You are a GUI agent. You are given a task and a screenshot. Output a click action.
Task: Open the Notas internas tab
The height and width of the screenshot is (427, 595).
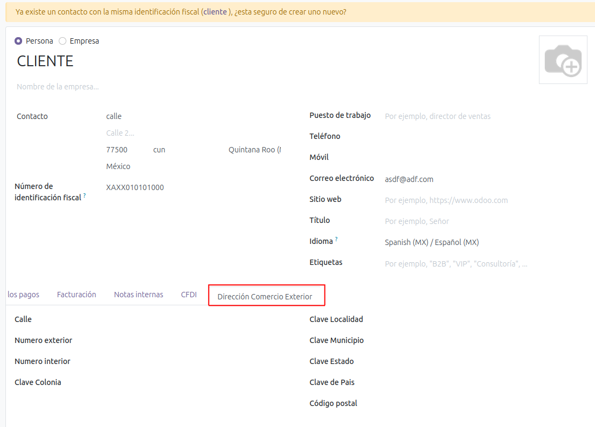pyautogui.click(x=139, y=295)
